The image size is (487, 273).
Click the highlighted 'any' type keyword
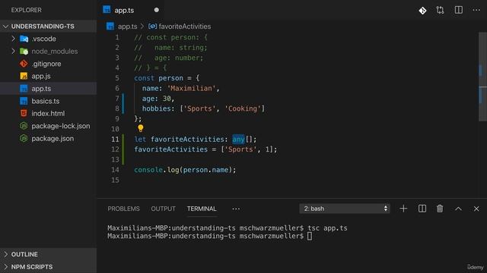[x=238, y=140]
